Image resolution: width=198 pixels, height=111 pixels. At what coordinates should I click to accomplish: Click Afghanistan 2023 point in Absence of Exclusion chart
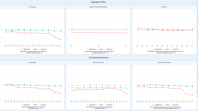126,94
